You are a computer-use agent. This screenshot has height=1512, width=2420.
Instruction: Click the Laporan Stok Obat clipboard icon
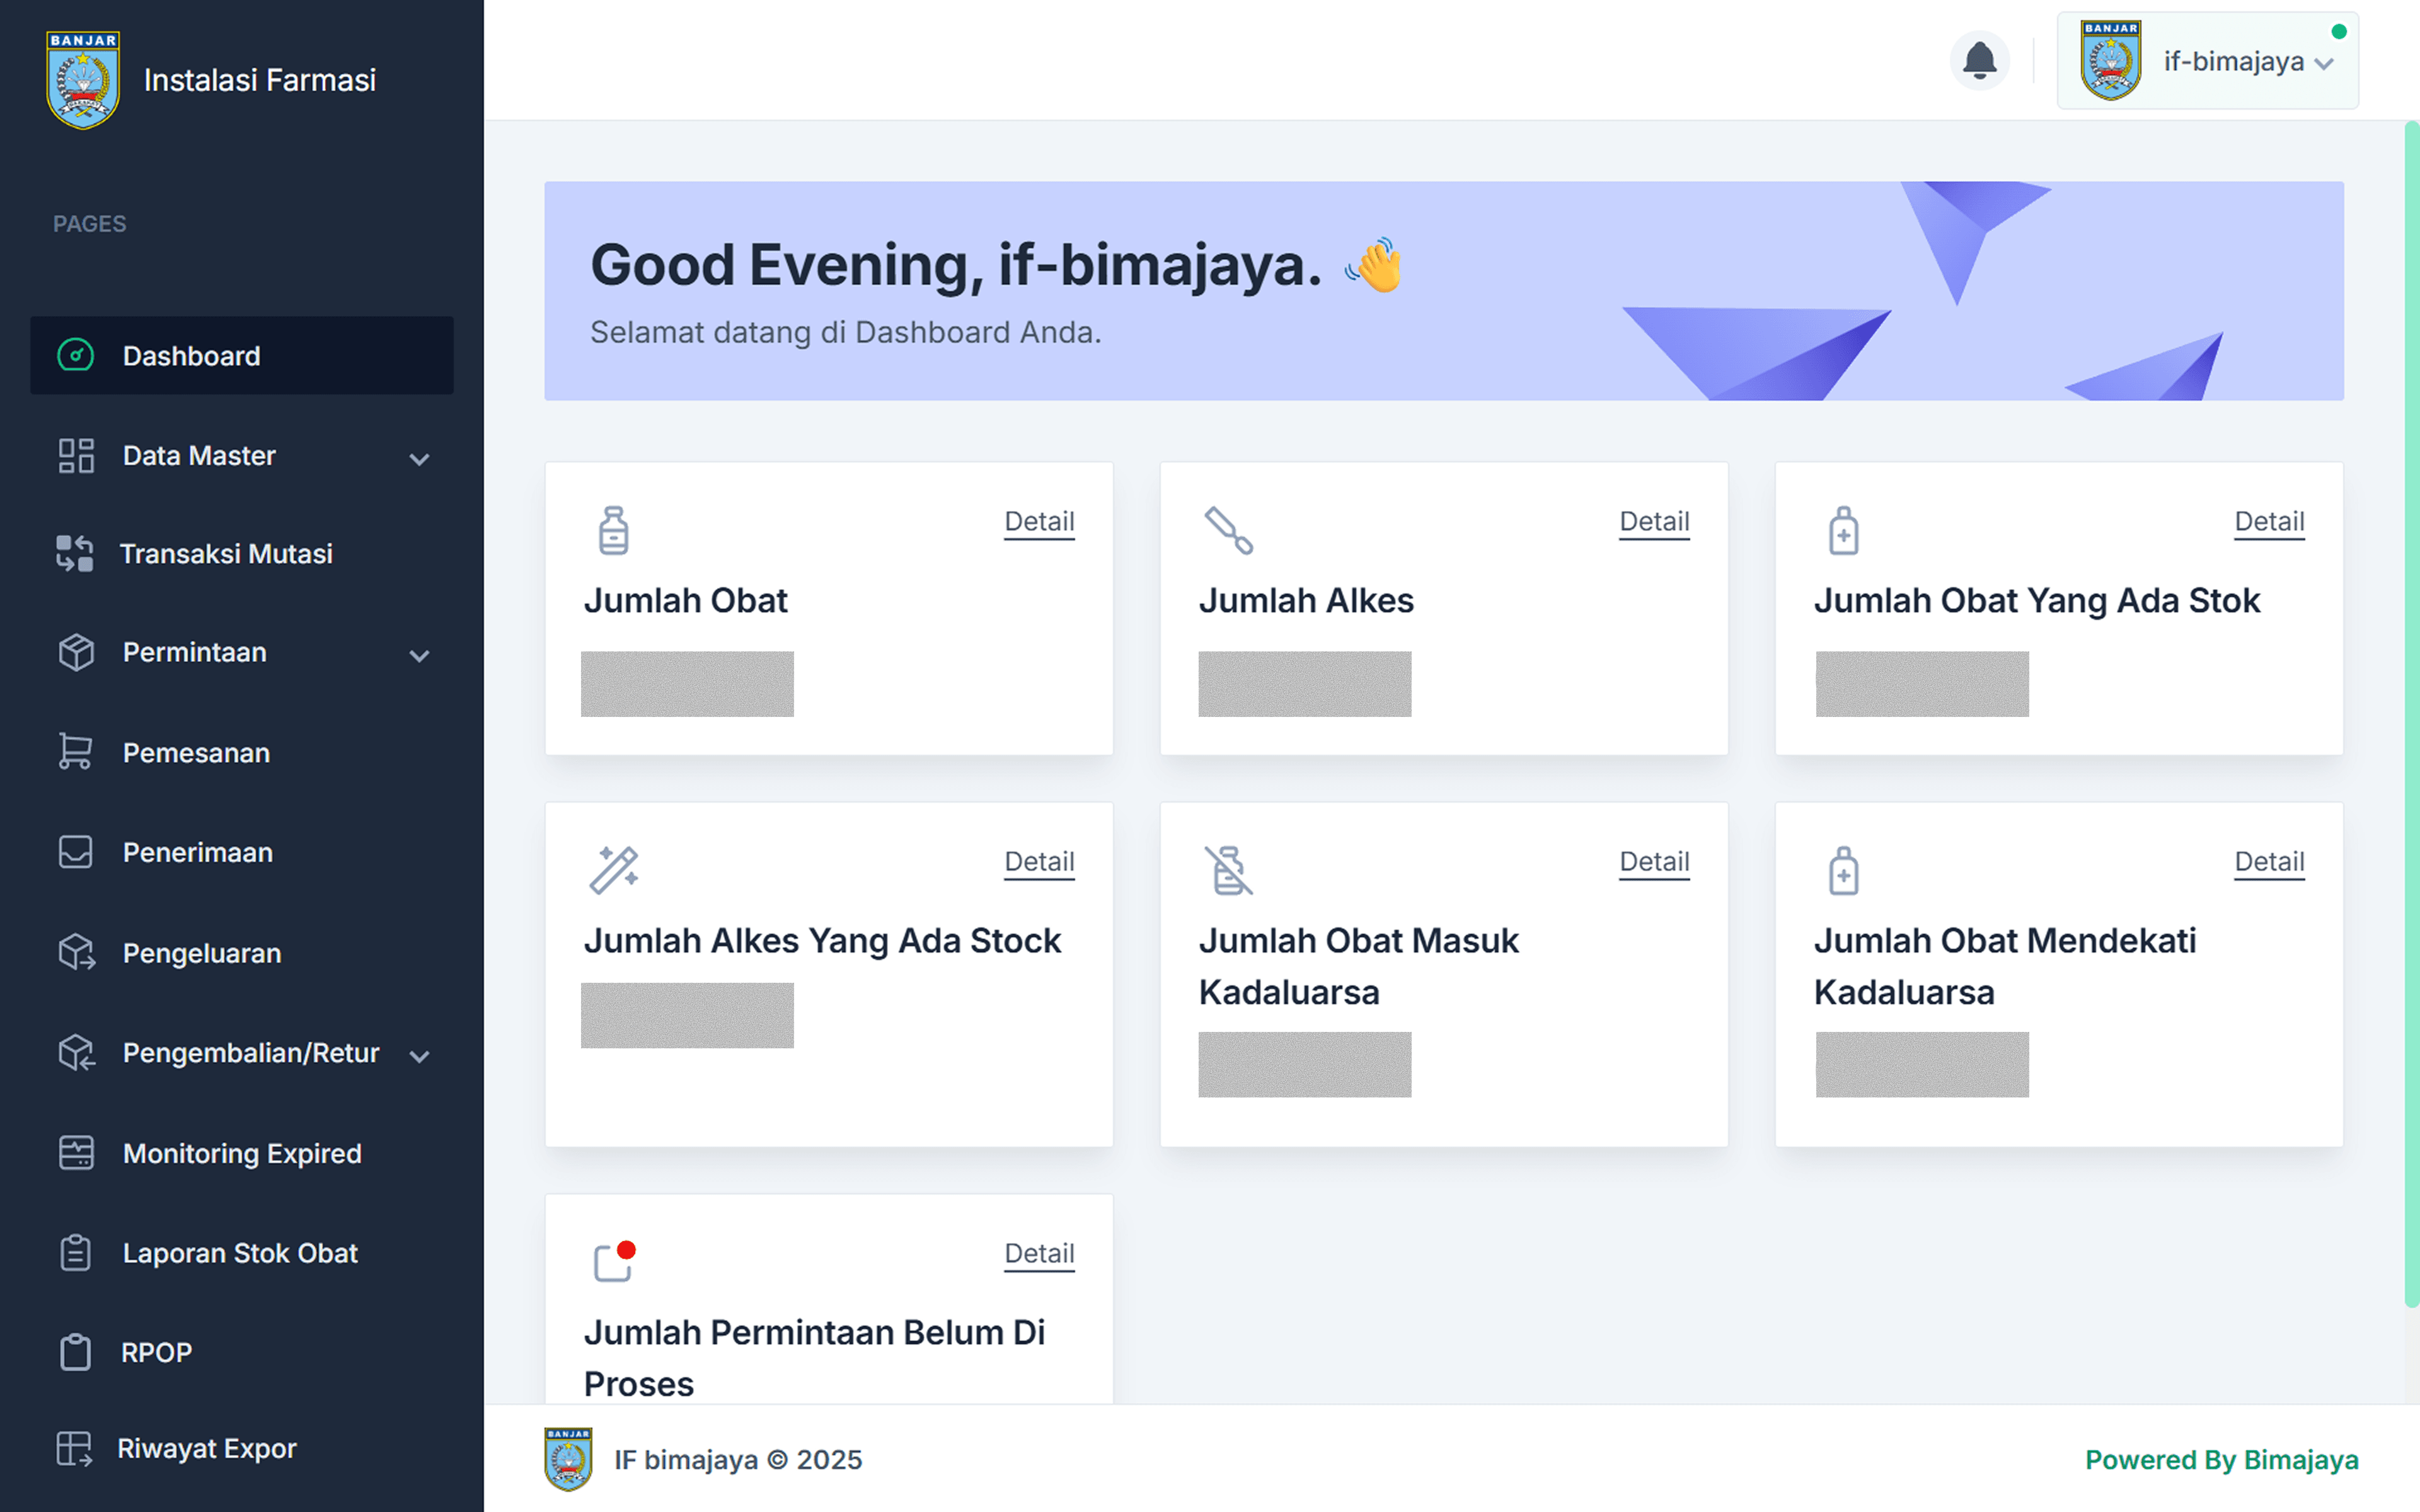tap(75, 1253)
